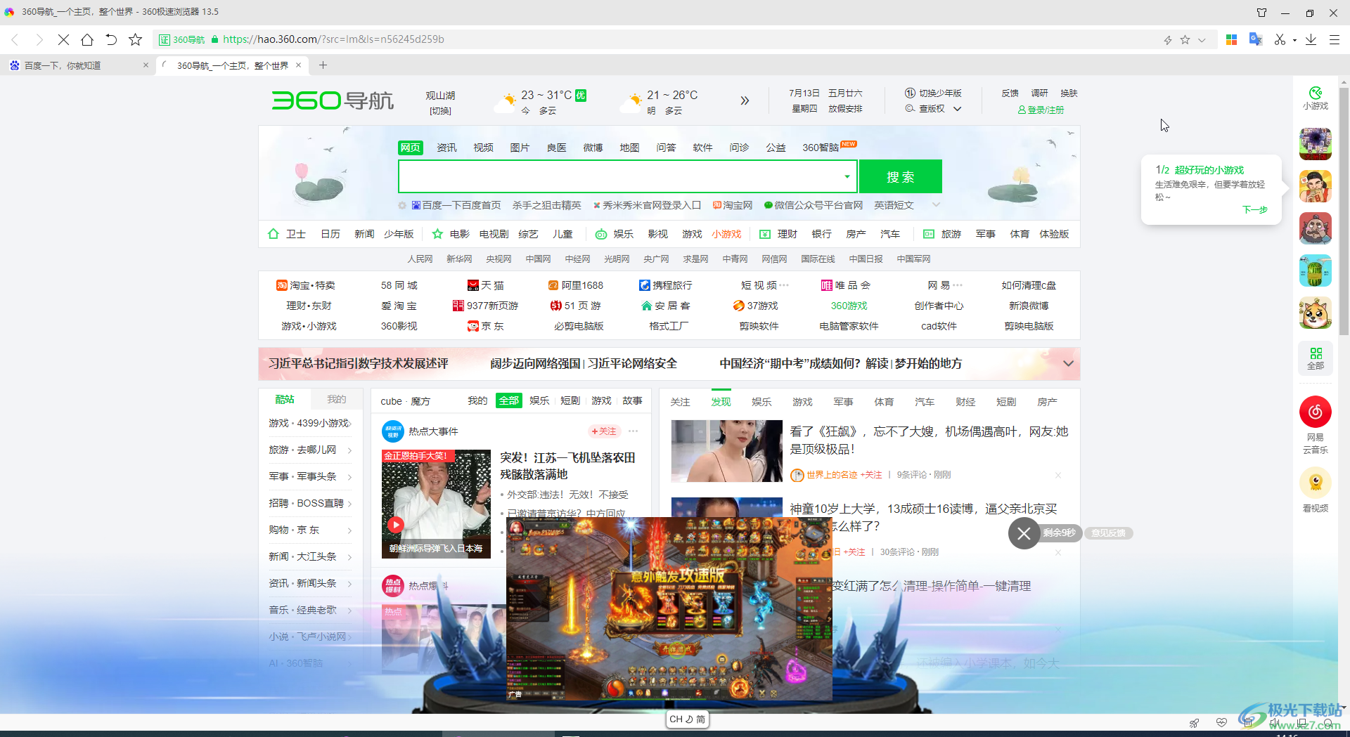Open more options for 热点大事件

[x=634, y=431]
